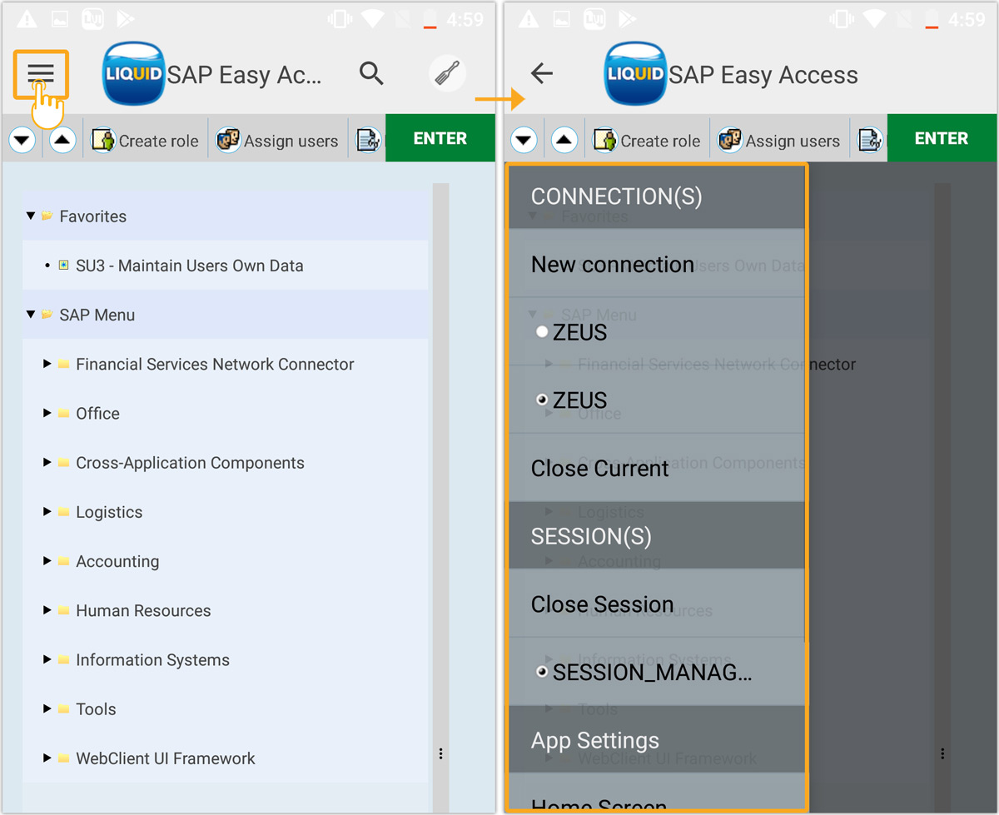Collapse the Favorites folder

(31, 216)
